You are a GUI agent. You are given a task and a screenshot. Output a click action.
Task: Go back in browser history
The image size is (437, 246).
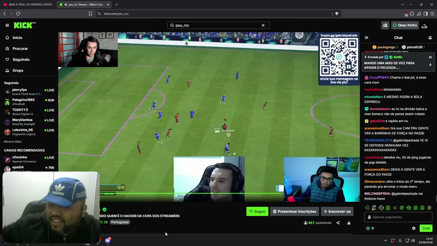(4, 14)
